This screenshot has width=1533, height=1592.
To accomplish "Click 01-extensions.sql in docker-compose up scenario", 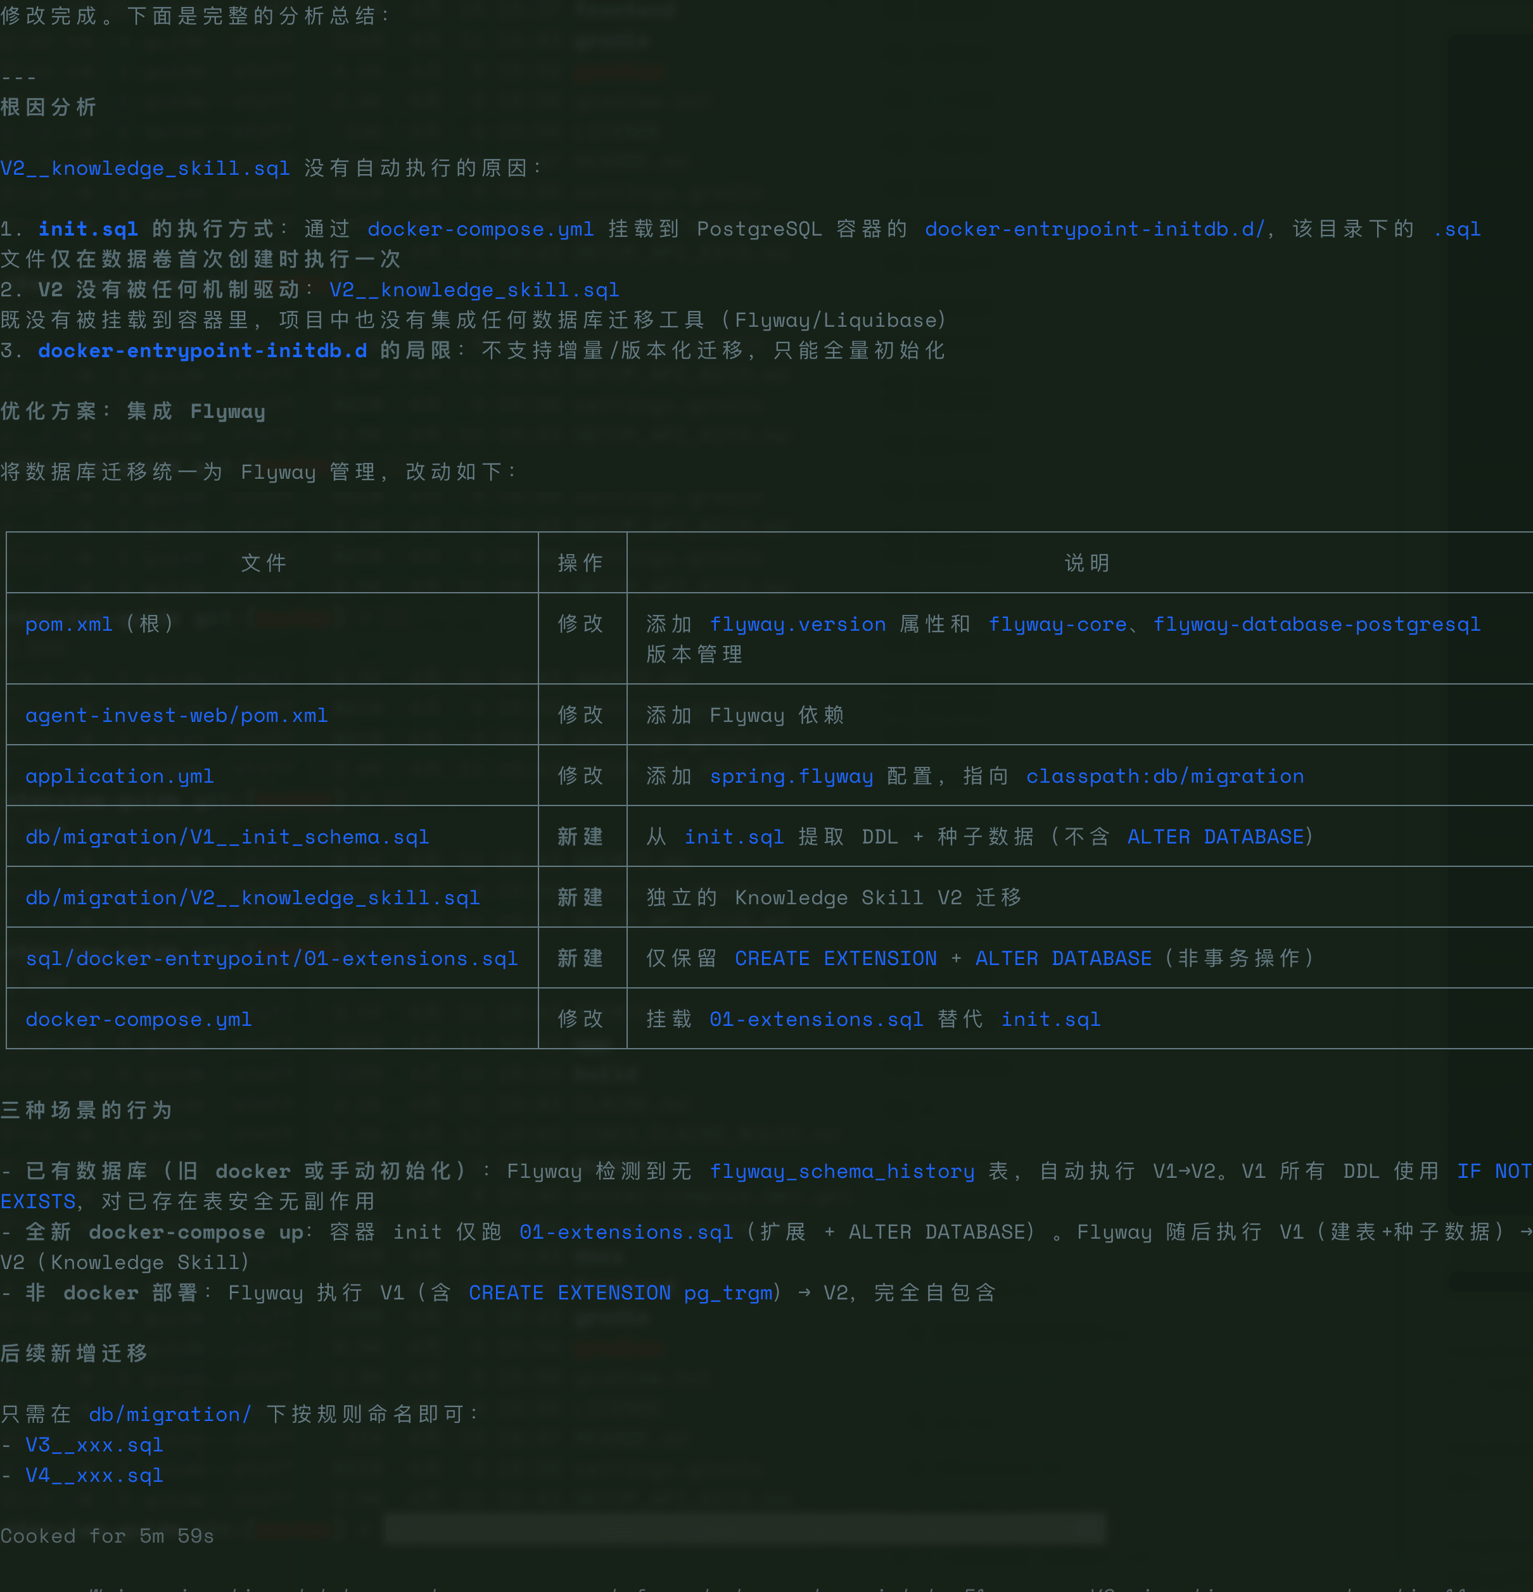I will 627,1232.
